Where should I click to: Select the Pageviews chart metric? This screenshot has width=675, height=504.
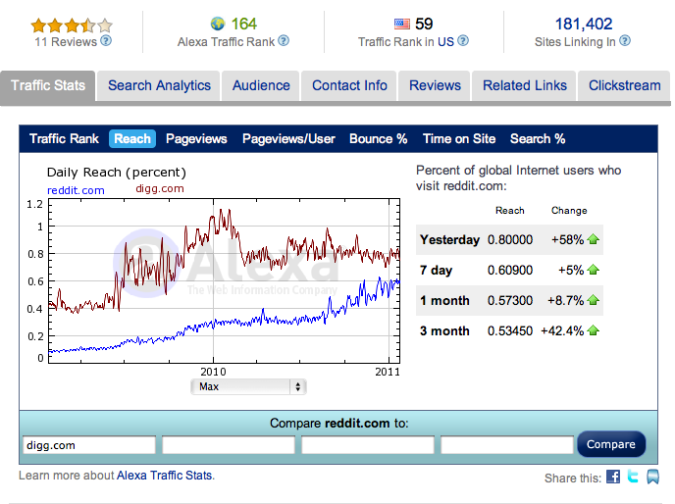pos(196,138)
